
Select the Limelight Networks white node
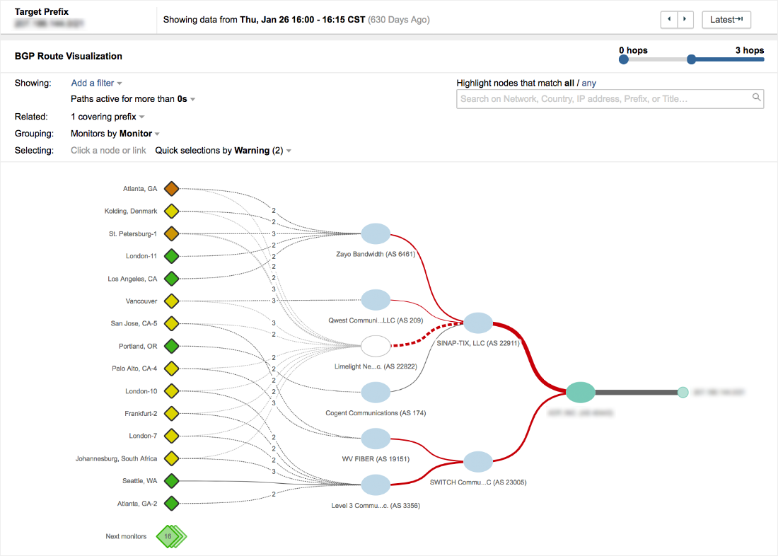click(x=376, y=346)
